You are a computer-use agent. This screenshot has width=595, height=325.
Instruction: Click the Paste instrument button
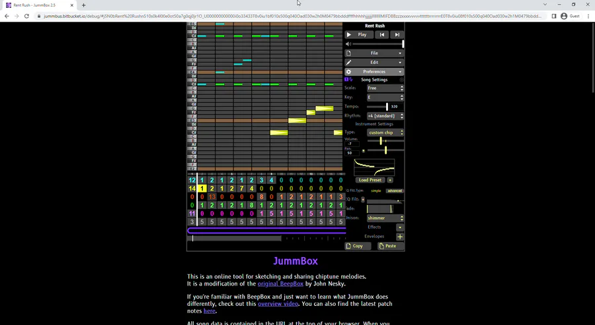pos(391,246)
